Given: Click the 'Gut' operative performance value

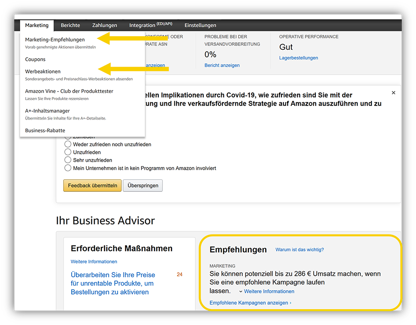Looking at the screenshot, I should [286, 47].
